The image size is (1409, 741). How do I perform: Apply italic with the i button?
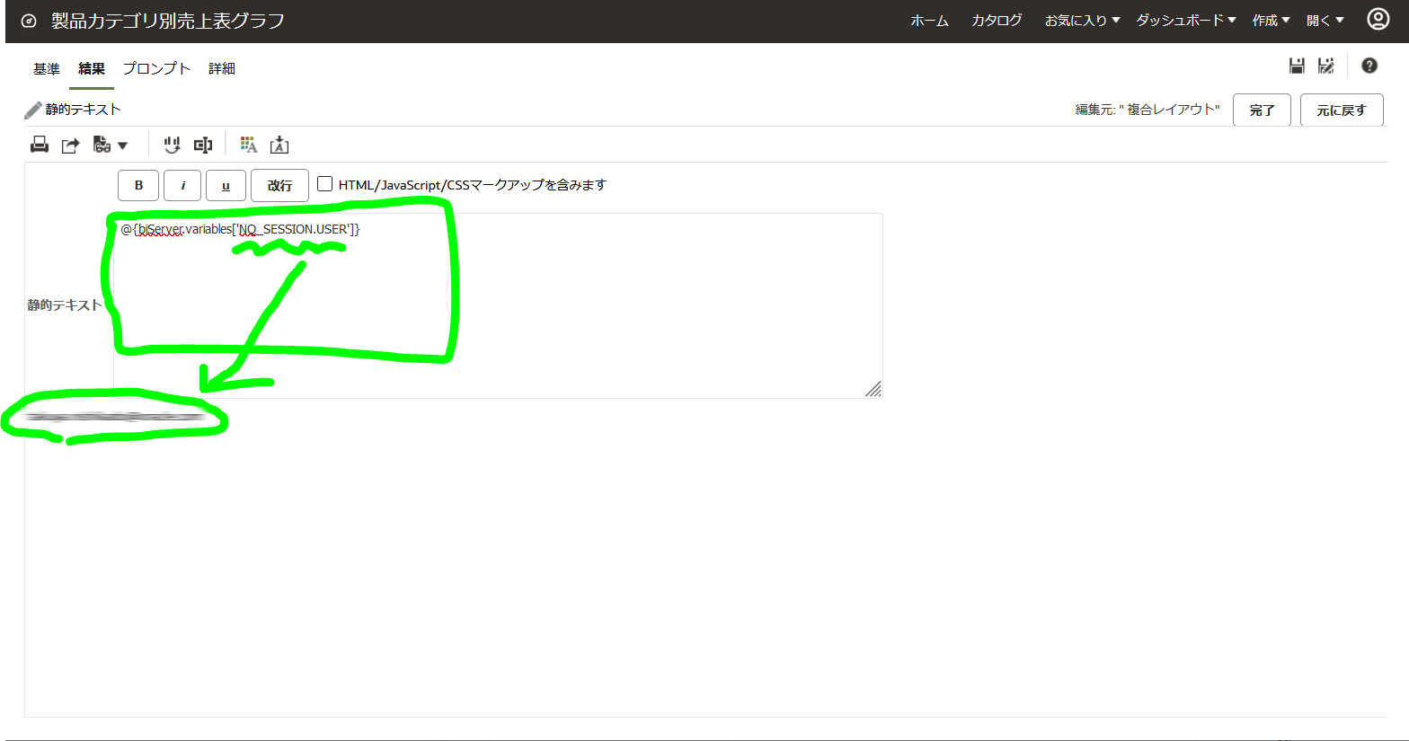click(x=182, y=185)
